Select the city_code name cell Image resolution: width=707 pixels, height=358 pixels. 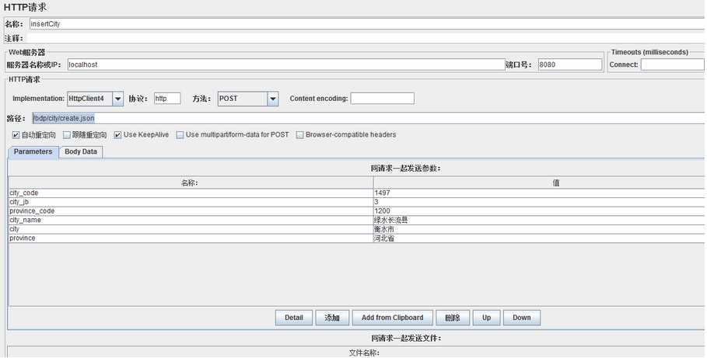click(191, 193)
